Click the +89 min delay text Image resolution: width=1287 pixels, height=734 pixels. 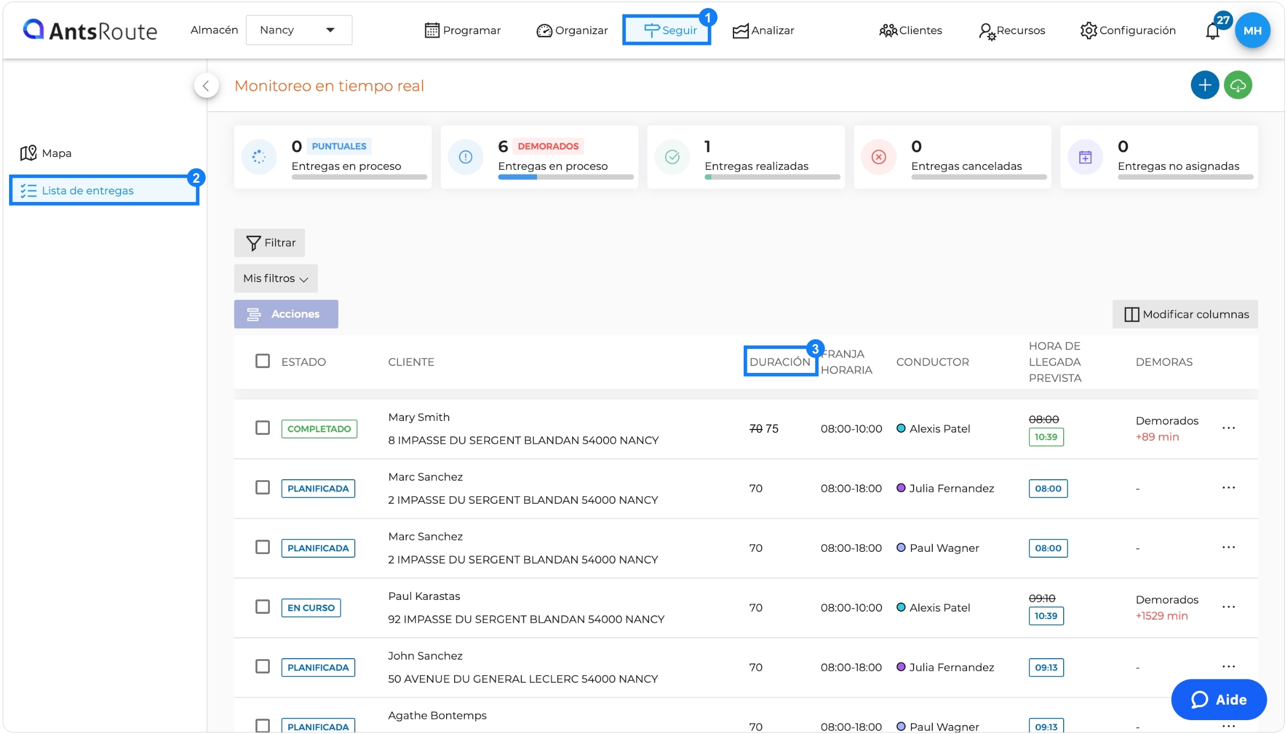tap(1157, 437)
